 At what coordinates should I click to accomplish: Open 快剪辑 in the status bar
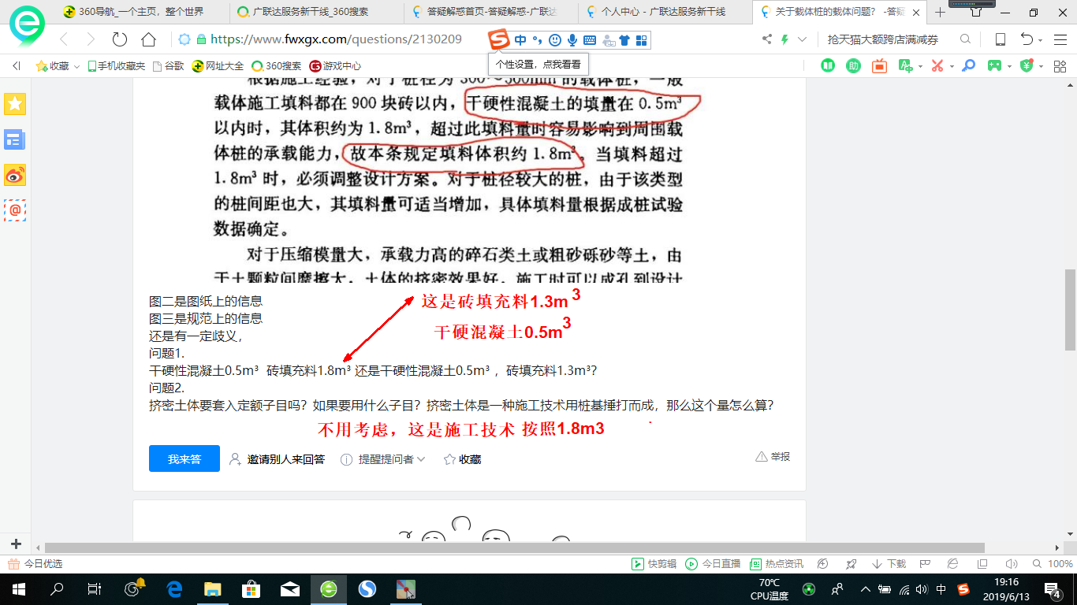(654, 564)
